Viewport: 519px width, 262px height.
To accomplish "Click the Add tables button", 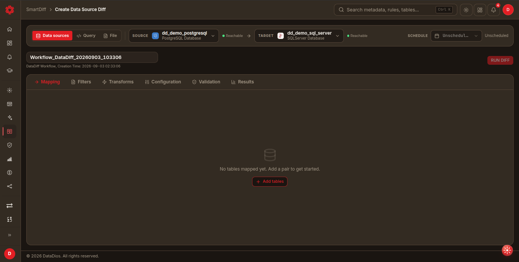I will click(270, 182).
